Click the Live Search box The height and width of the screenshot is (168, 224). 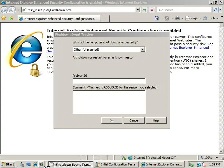[184, 10]
